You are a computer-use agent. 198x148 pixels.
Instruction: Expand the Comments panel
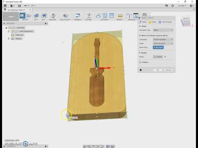[x=46, y=146]
